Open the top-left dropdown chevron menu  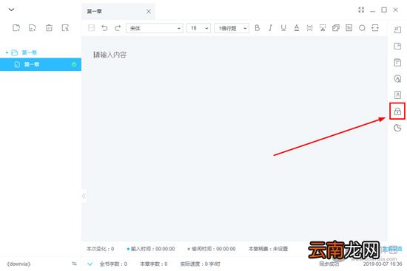point(11,10)
